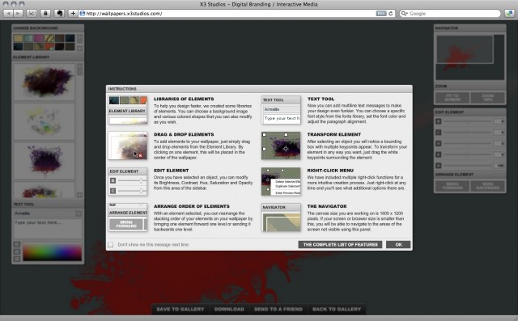Click the top alignment button beside color spectrum
Screen dimensions: 518x321
pos(17,244)
